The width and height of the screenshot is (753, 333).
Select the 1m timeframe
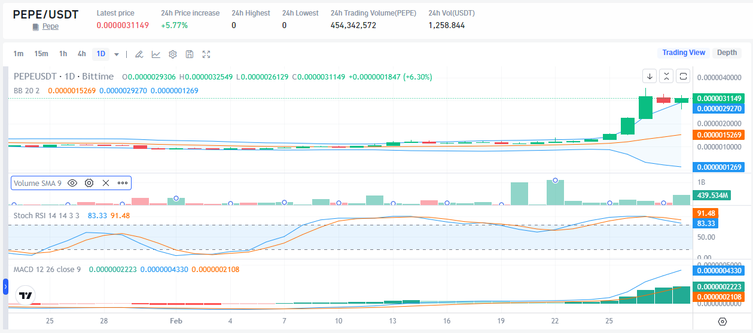coord(19,54)
